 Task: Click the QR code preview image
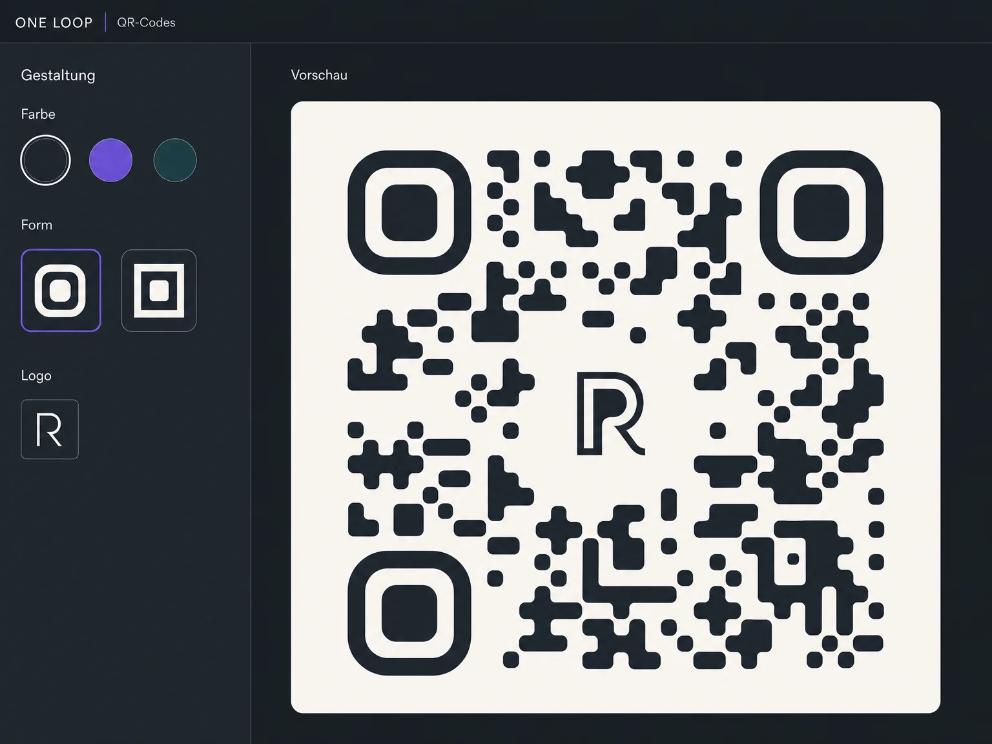pos(615,408)
